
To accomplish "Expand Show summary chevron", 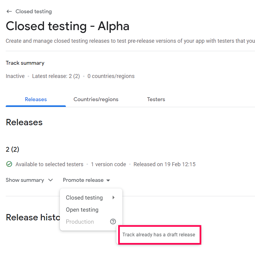I will 51,180.
